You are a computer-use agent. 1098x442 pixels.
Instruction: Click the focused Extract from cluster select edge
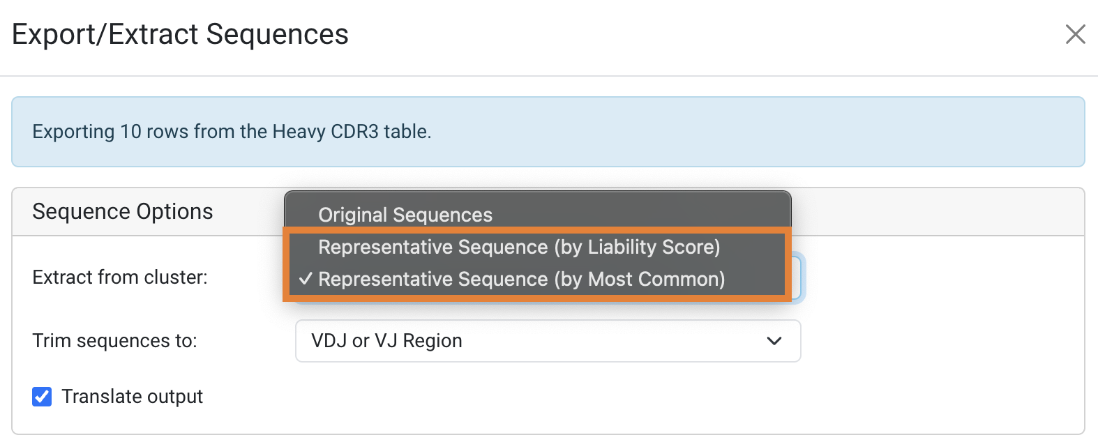pyautogui.click(x=797, y=277)
